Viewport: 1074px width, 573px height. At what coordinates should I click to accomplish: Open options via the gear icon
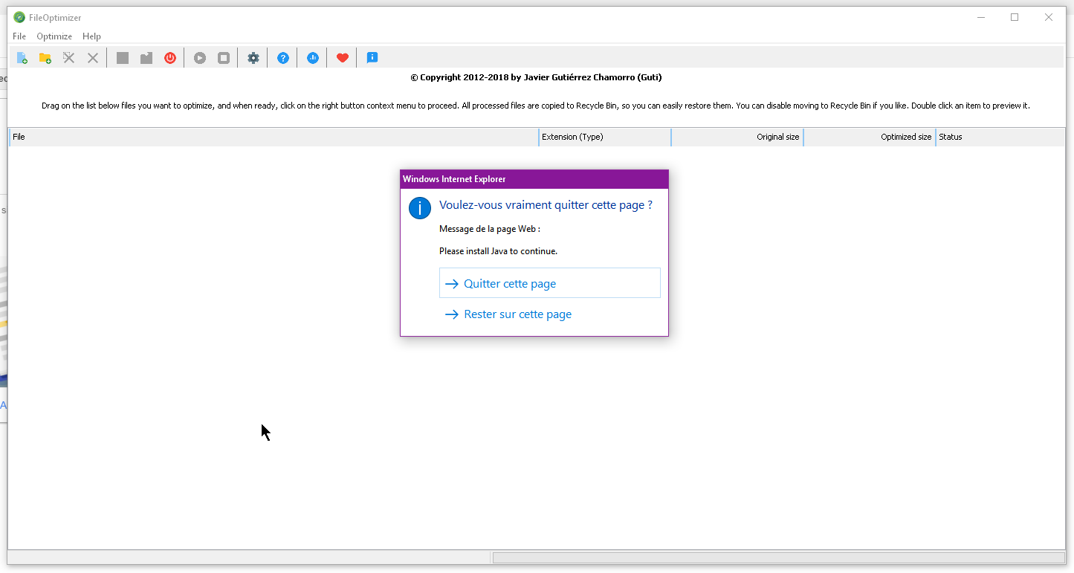[253, 58]
